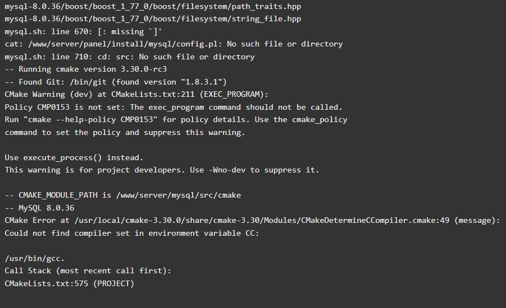The width and height of the screenshot is (506, 308).
Task: Select the config.pl No such file line
Action: click(174, 44)
